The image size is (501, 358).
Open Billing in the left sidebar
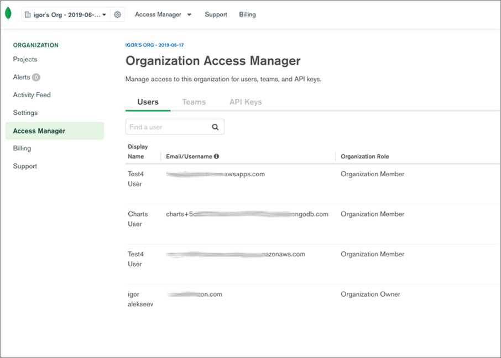point(22,149)
